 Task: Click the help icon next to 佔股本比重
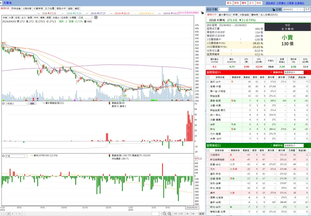click(x=231, y=50)
